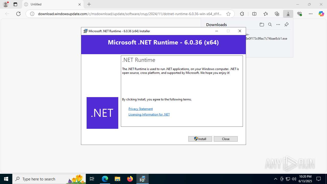Image resolution: width=327 pixels, height=184 pixels.
Task: Launch Microsoft Edge from taskbar
Action: [105, 179]
